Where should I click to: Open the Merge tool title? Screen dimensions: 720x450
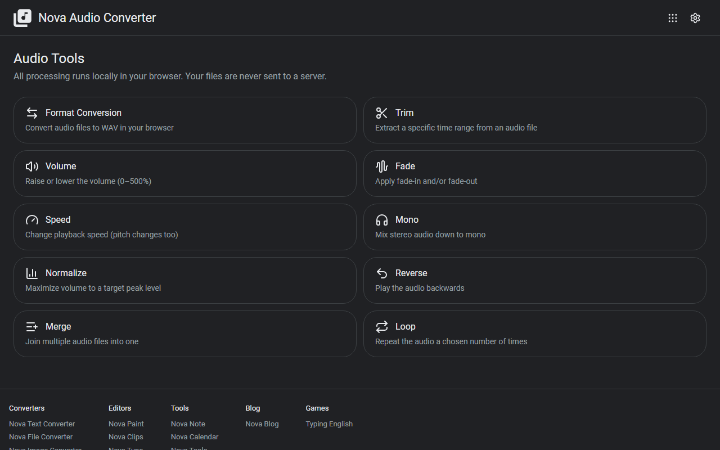point(58,327)
